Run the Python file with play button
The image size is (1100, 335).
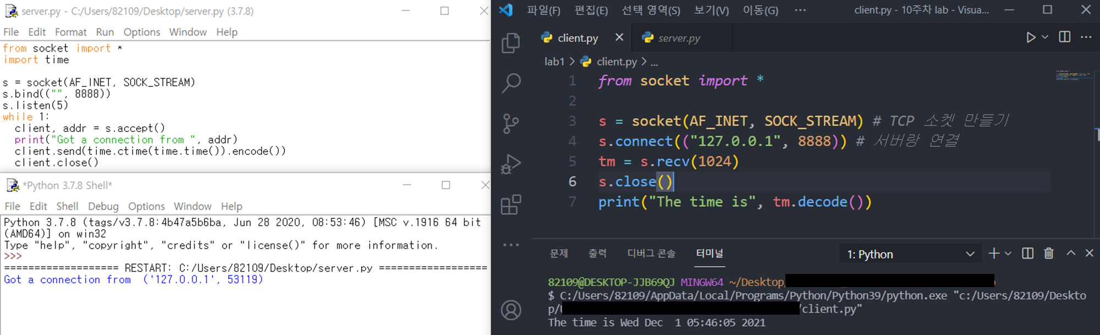tap(1031, 37)
